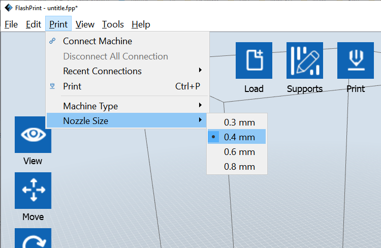Open the Supports editing tool
381x248 pixels.
pos(304,60)
